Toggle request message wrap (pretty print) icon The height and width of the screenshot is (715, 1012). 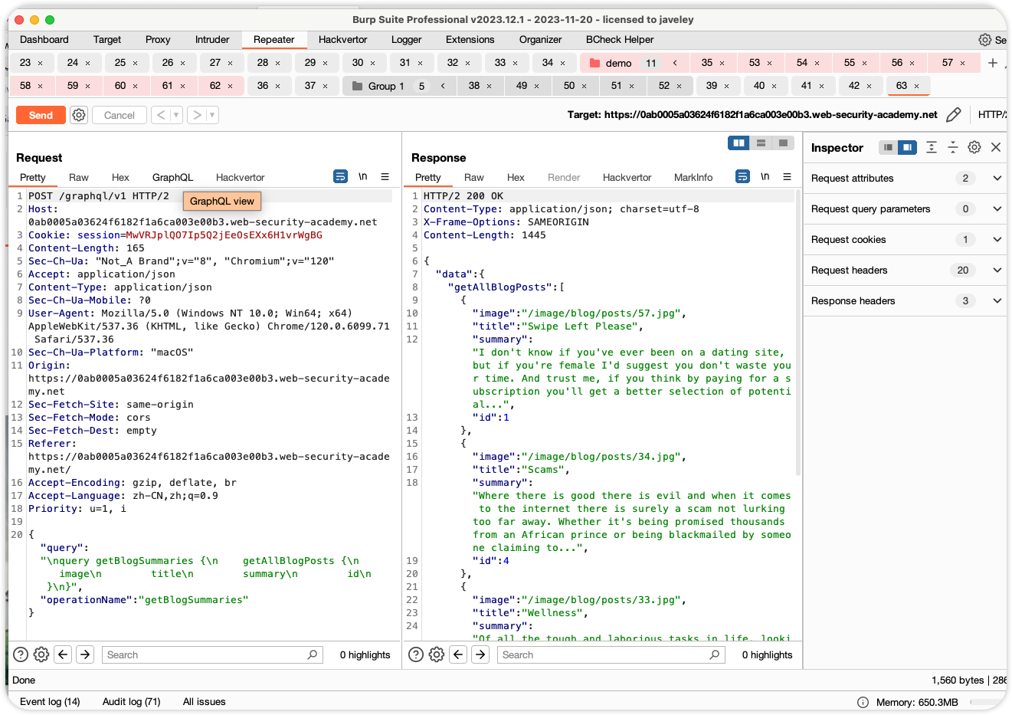(341, 176)
